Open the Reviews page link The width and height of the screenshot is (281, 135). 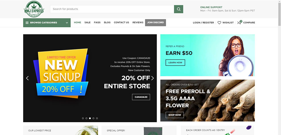pos(138,22)
